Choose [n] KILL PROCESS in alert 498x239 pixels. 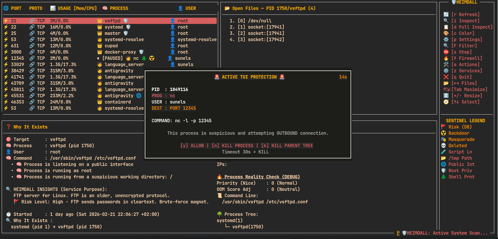tap(232, 146)
